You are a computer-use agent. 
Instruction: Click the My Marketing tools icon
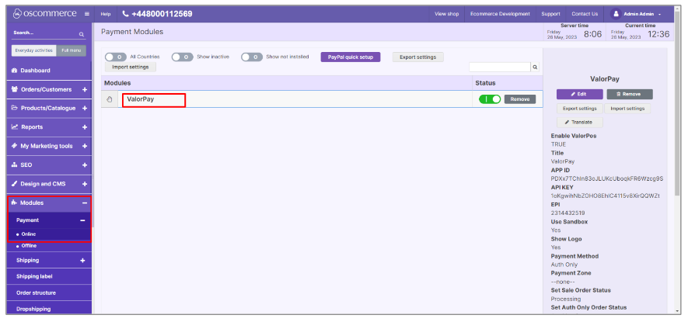coord(15,146)
